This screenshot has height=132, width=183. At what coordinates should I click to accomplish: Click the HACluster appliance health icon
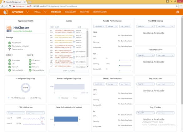[9, 29]
